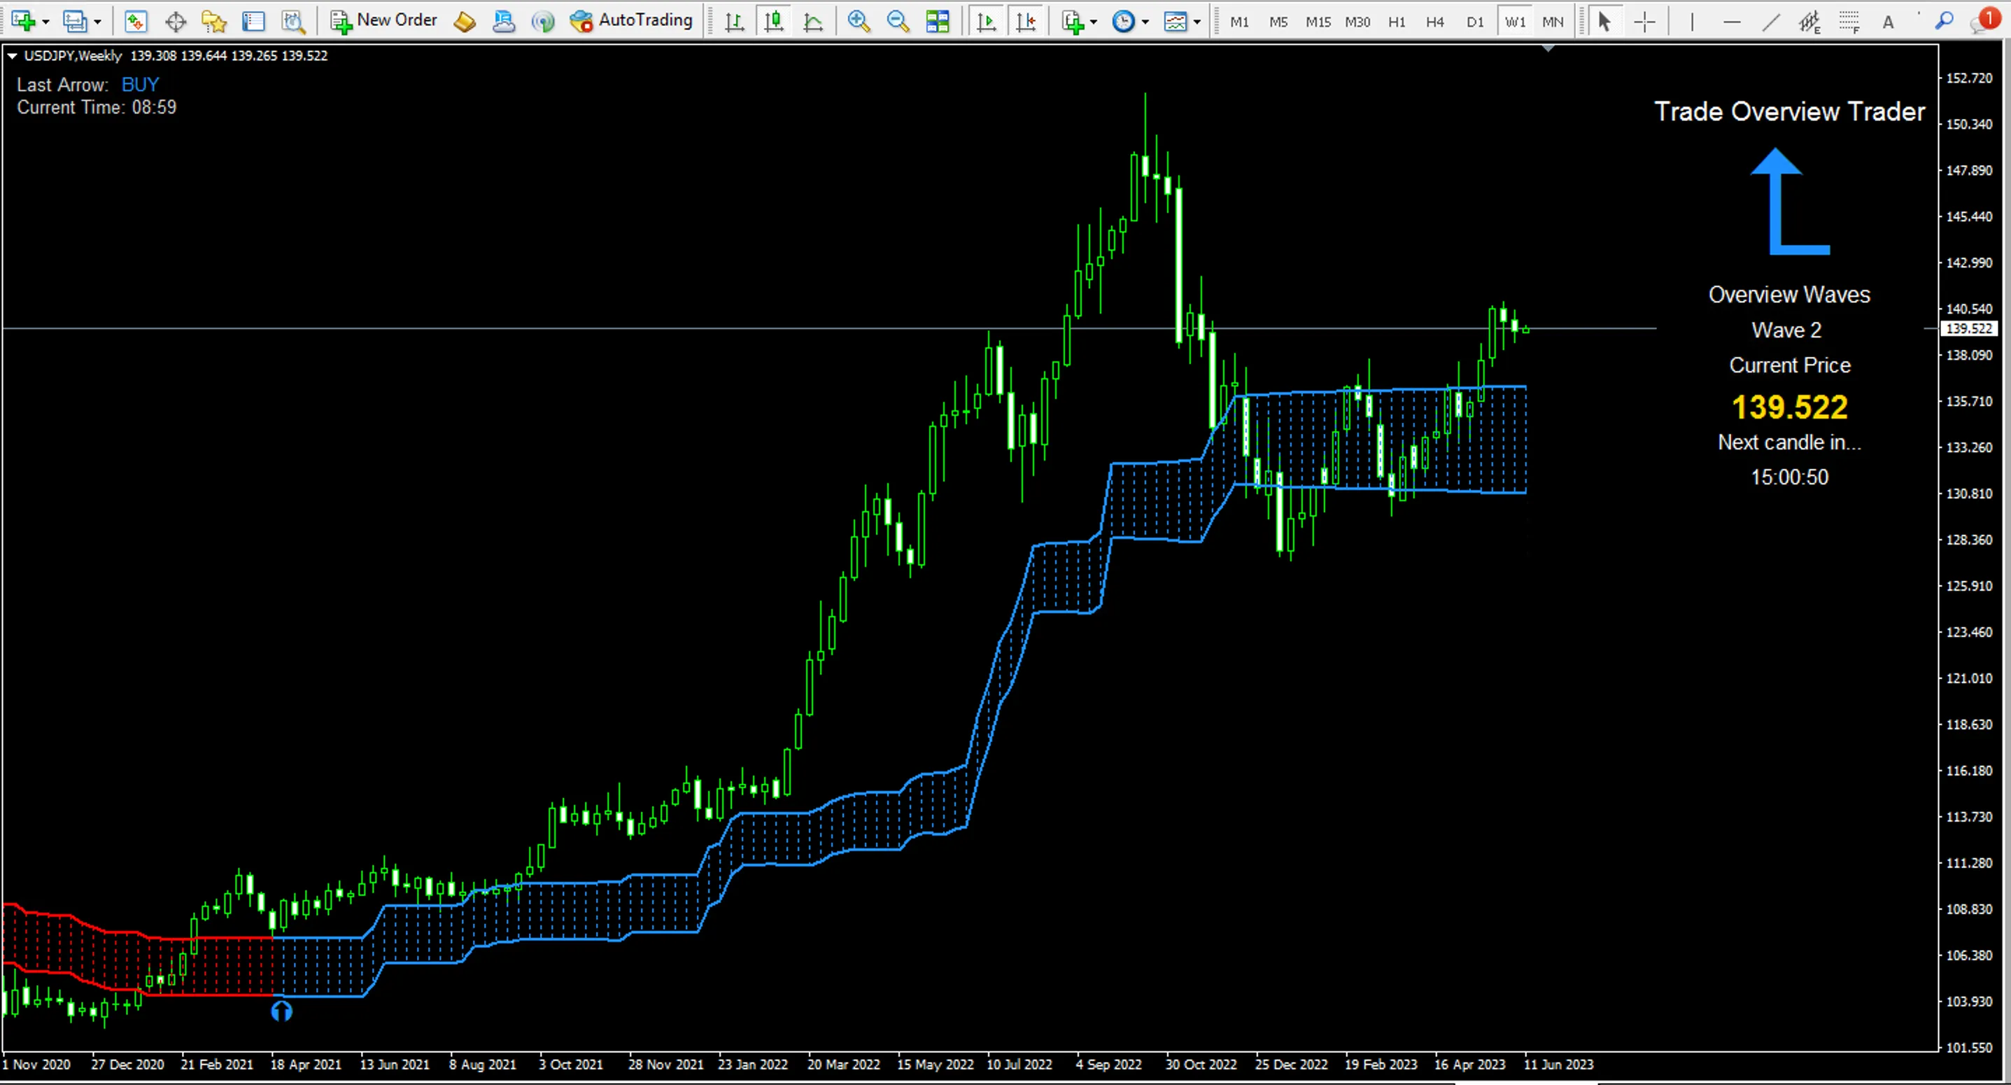
Task: Zoom in on the chart
Action: (858, 21)
